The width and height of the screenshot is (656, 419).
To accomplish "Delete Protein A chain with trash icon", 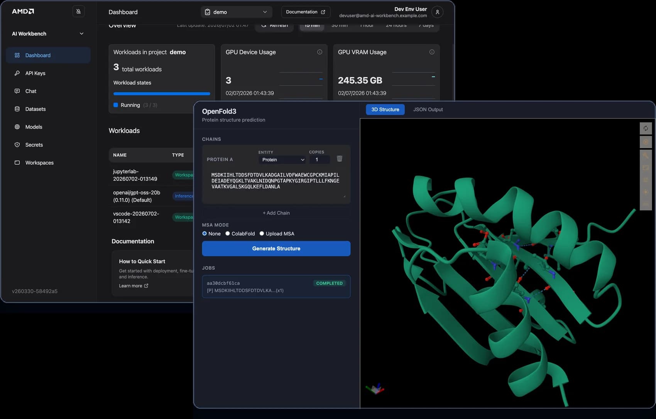I will 340,159.
